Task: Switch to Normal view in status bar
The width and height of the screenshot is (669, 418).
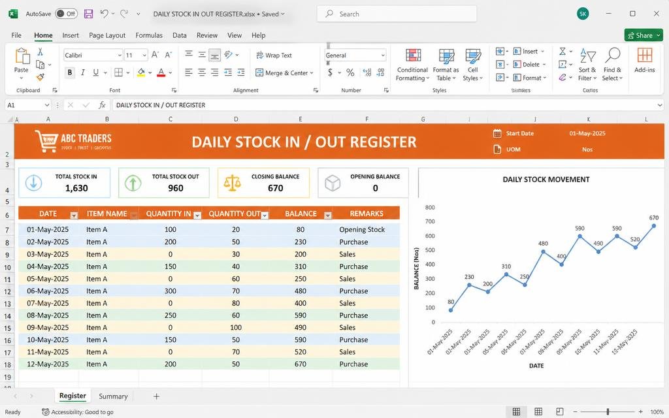Action: (x=516, y=411)
